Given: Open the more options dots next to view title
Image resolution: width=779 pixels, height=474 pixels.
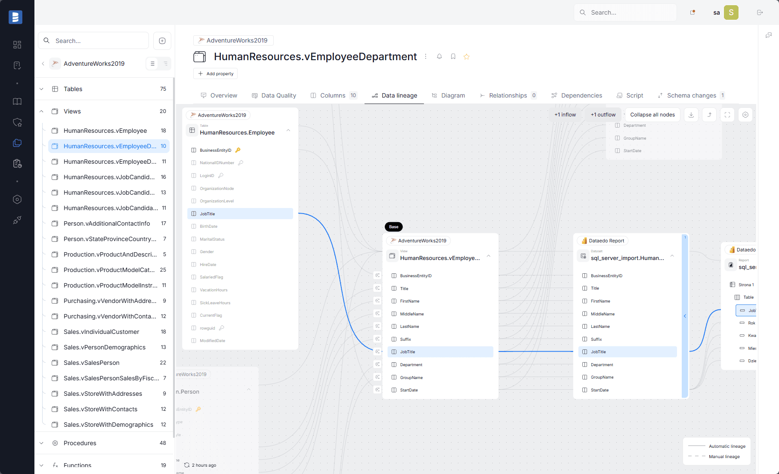Looking at the screenshot, I should (x=426, y=56).
